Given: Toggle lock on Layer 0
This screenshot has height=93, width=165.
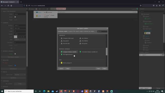Looking at the screenshot, I should (x=161, y=55).
